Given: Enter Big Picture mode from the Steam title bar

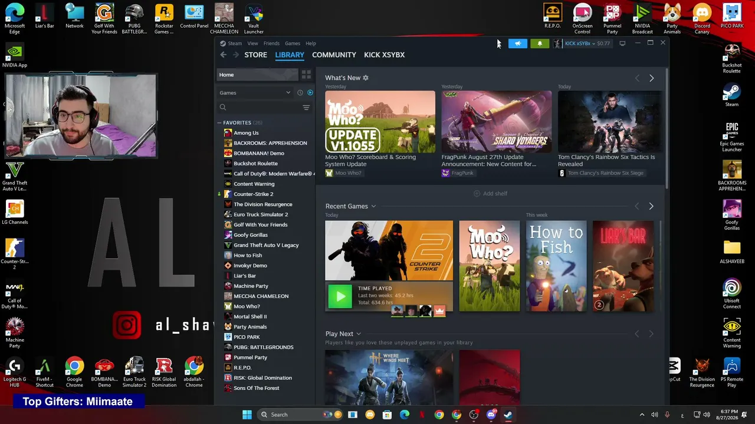Looking at the screenshot, I should 622,43.
